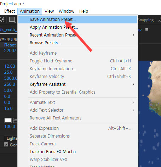Click Remove All Text Animators
This screenshot has height=167, width=161.
78,118
